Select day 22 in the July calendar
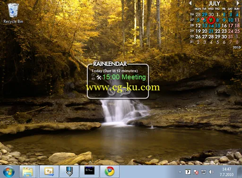The image size is (242, 178). [x=217, y=31]
